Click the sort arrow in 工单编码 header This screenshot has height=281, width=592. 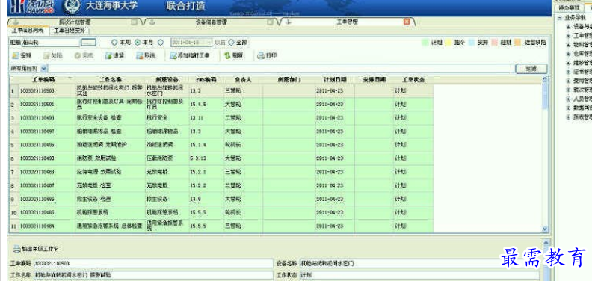click(70, 78)
